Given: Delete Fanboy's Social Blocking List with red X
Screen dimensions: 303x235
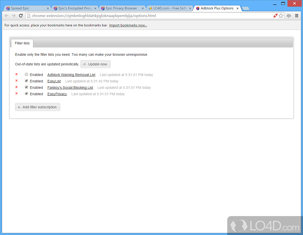Looking at the screenshot, I should [16, 87].
